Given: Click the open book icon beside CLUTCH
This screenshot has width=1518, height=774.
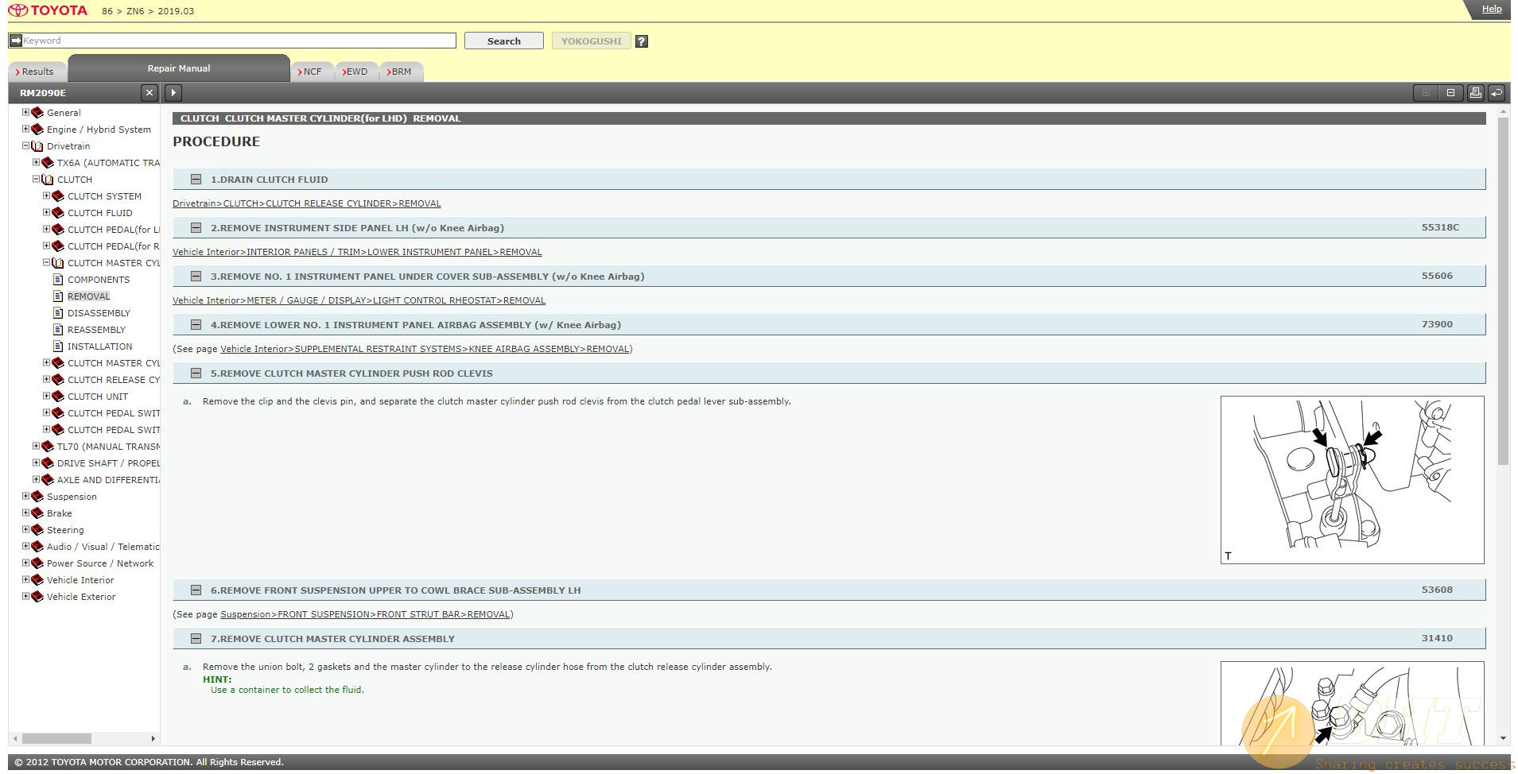Looking at the screenshot, I should coord(47,180).
